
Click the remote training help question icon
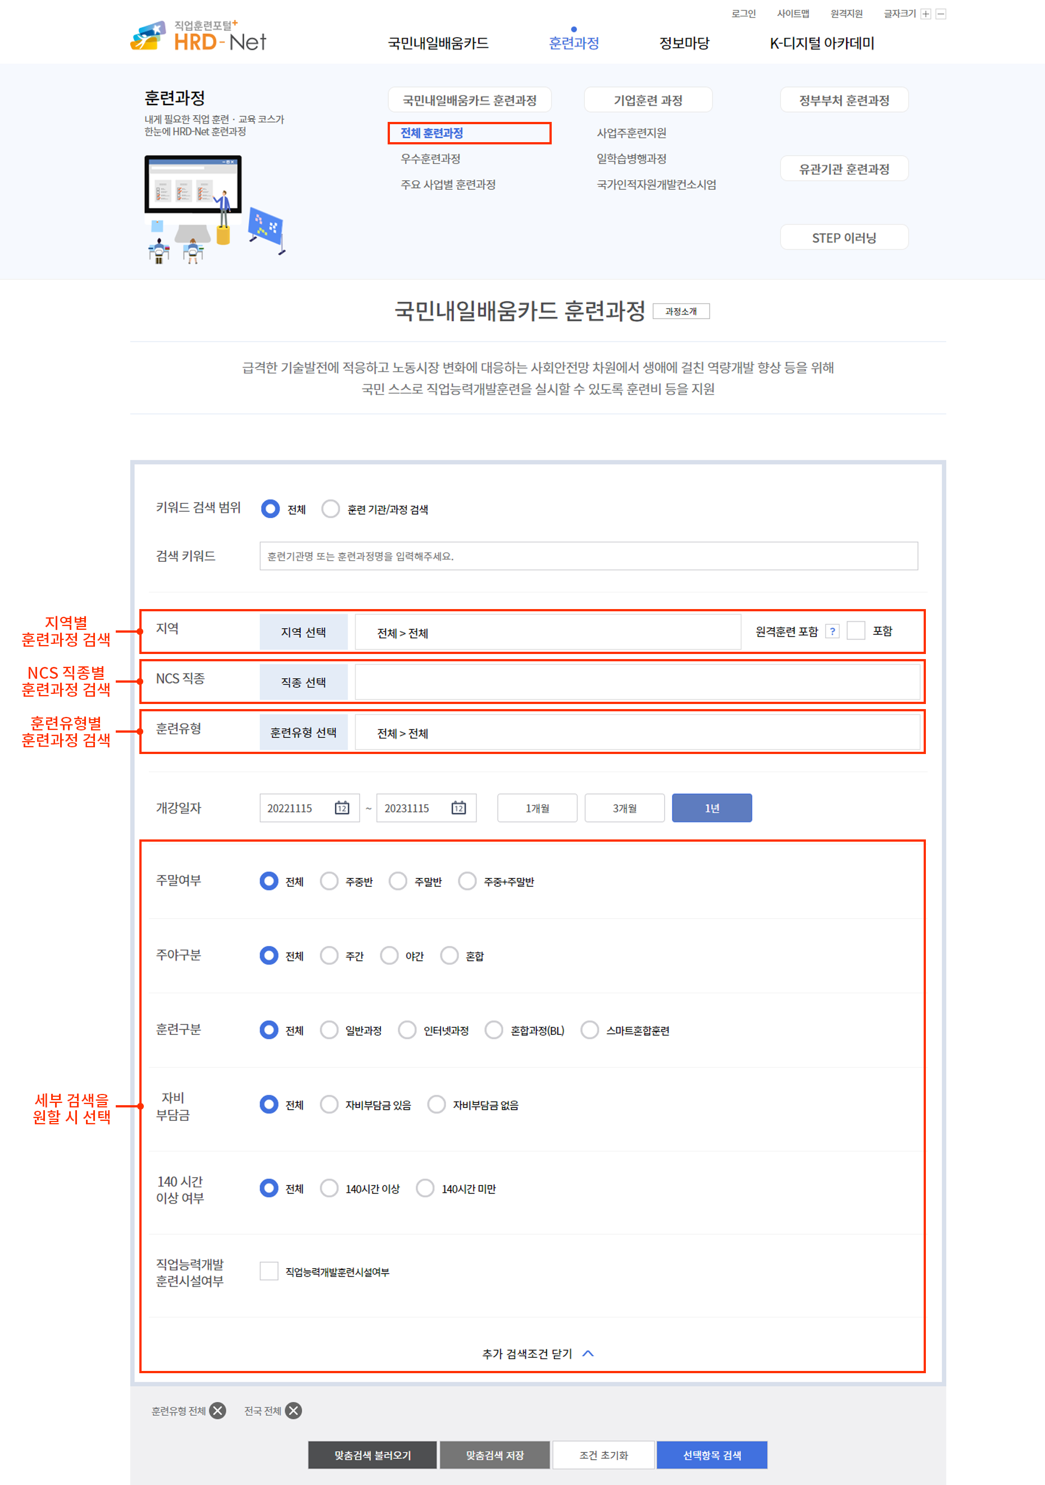tap(832, 632)
